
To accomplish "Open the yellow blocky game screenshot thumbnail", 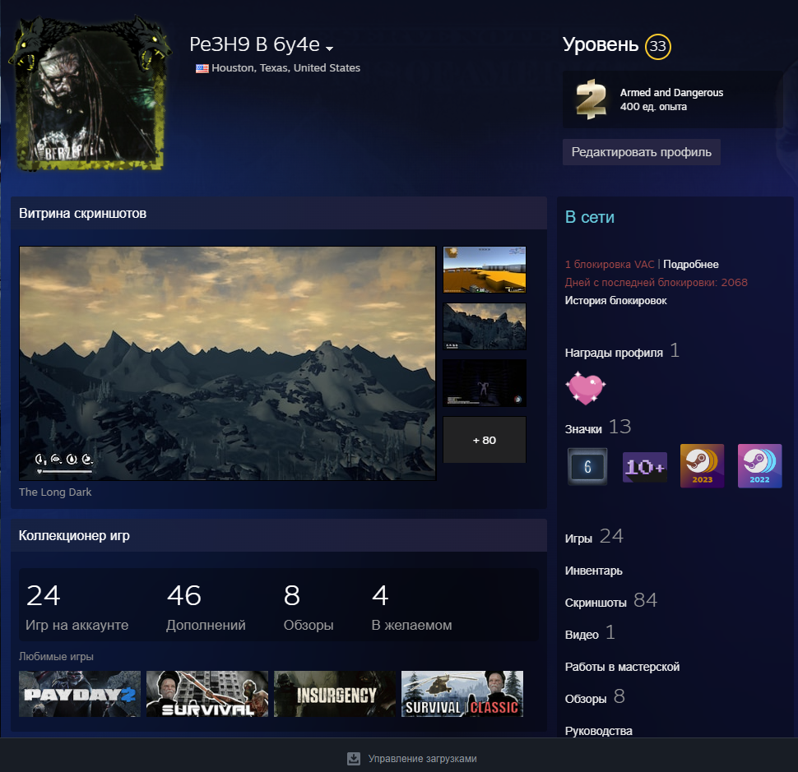I will (484, 270).
